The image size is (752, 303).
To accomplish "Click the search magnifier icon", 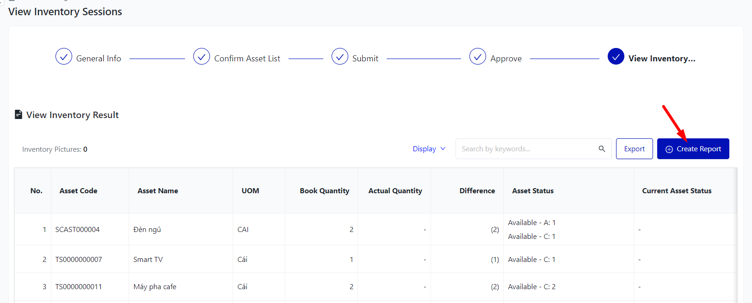I will (x=602, y=149).
